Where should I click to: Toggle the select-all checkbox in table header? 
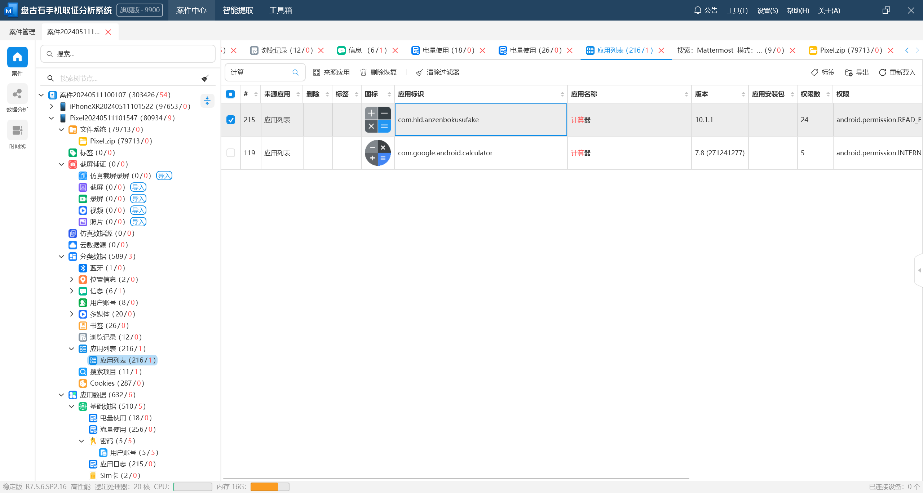click(x=230, y=94)
